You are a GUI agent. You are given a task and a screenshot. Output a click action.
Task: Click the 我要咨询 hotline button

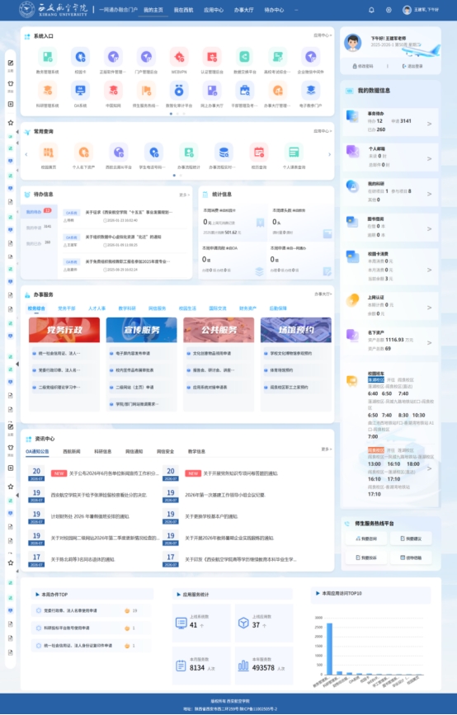click(366, 539)
